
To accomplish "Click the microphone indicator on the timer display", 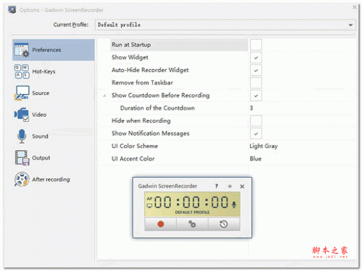I will pyautogui.click(x=234, y=204).
